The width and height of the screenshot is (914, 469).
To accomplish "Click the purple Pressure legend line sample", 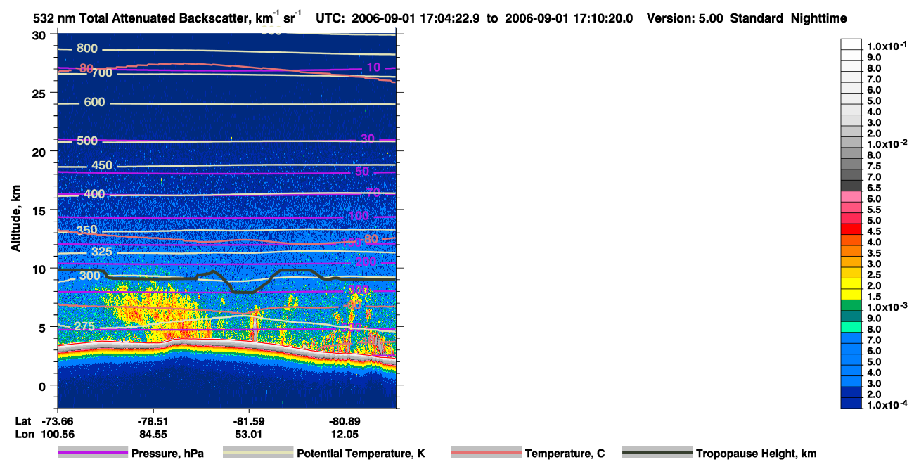I will coord(93,454).
